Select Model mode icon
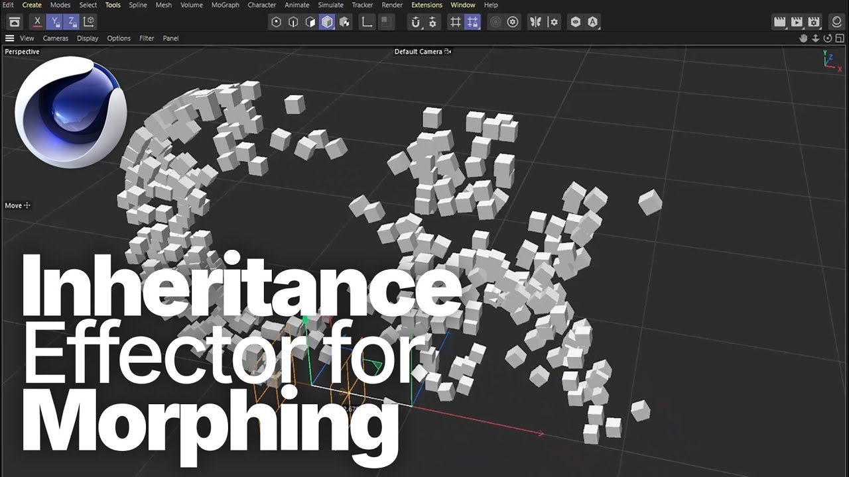The height and width of the screenshot is (477, 849). pyautogui.click(x=328, y=22)
